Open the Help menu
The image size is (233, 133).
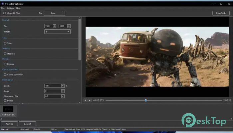point(18,8)
